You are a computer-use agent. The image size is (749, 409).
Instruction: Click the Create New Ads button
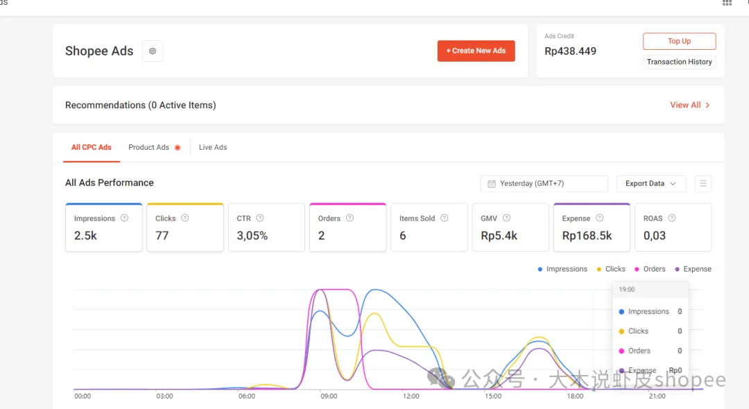tap(476, 51)
